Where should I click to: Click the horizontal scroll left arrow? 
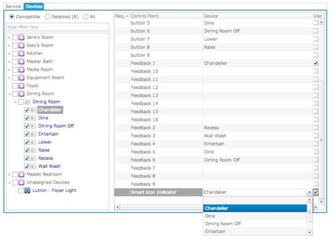118,207
